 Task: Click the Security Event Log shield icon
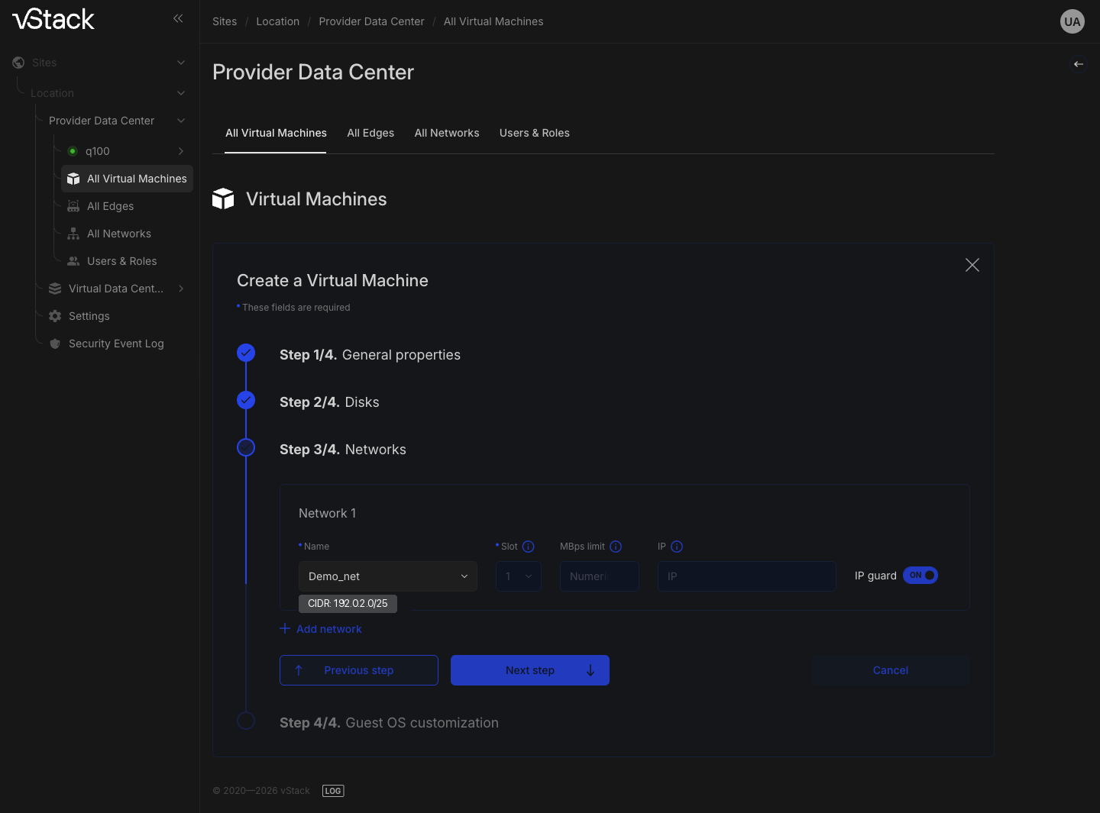click(x=55, y=344)
